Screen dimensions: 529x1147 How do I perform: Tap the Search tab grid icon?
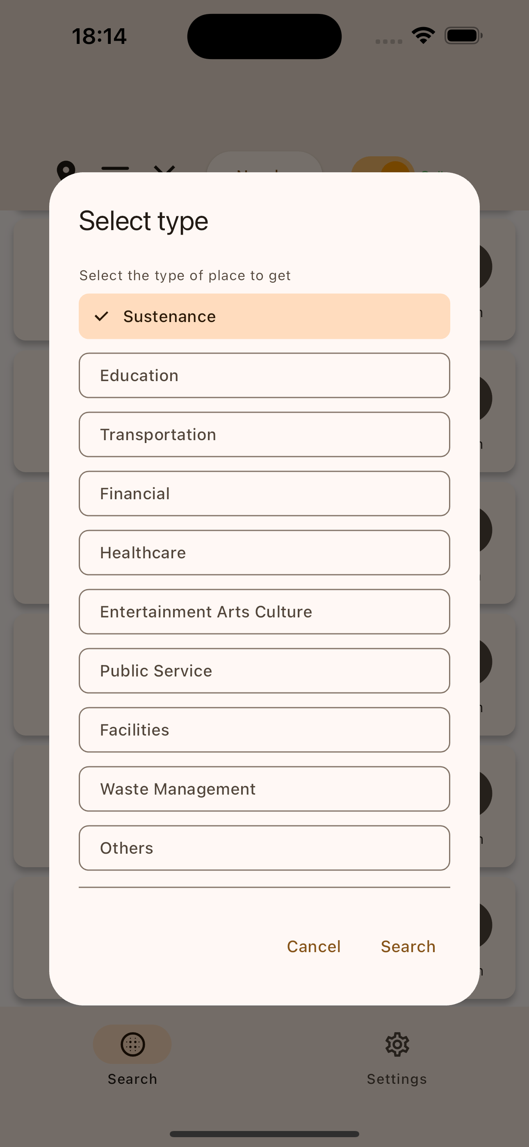pyautogui.click(x=133, y=1044)
